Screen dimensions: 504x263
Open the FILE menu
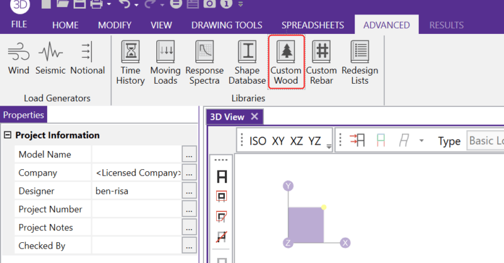[x=19, y=25]
